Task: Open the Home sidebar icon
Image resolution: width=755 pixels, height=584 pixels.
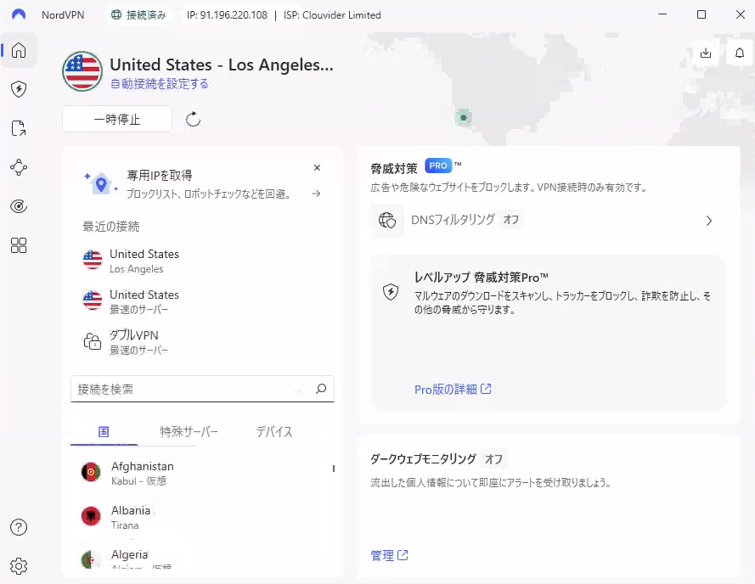Action: 19,50
